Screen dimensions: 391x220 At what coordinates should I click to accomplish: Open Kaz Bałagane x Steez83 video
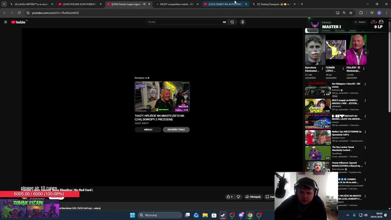pyautogui.click(x=318, y=89)
